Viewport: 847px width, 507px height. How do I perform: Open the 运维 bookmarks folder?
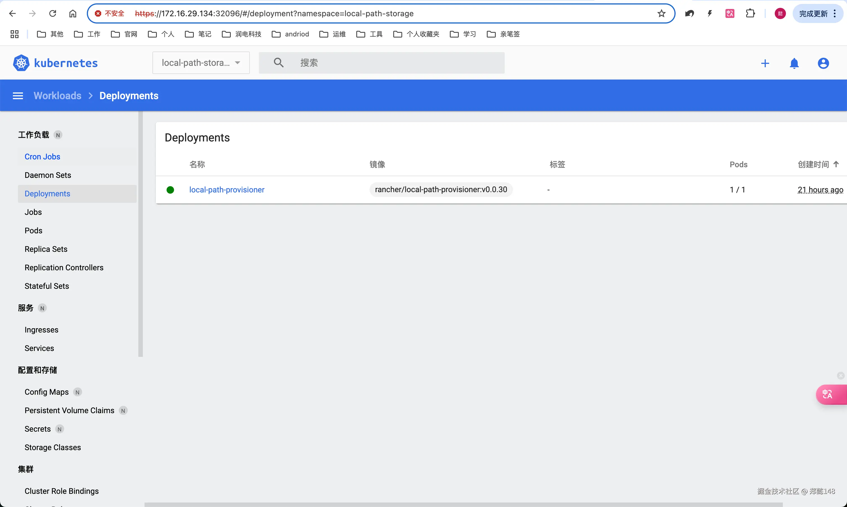click(333, 34)
